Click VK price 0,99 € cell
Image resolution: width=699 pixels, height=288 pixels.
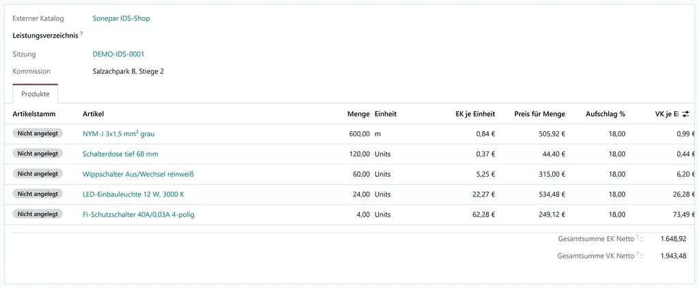point(687,133)
